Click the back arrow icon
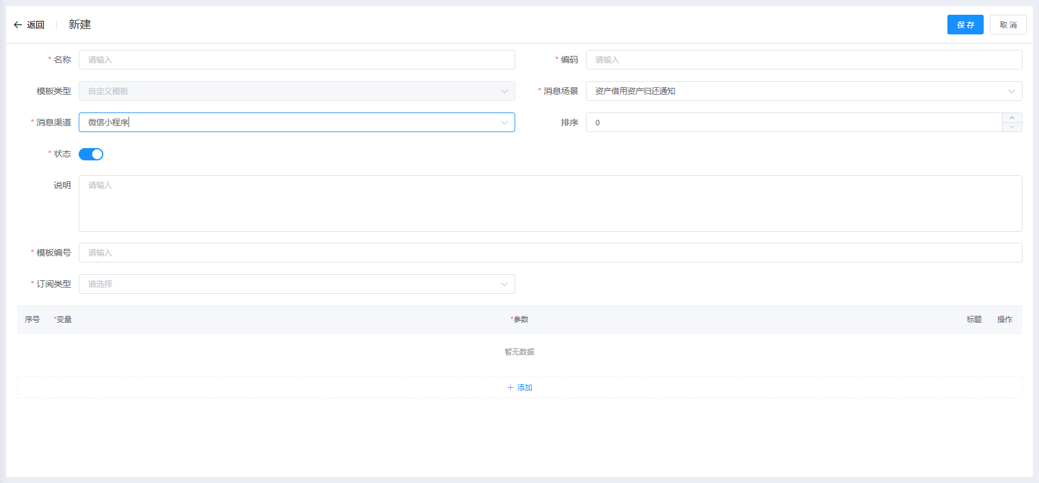Screen dimensions: 1039x483 18,25
